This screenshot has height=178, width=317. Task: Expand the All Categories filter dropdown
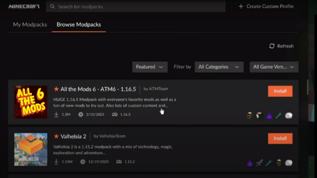(x=219, y=67)
